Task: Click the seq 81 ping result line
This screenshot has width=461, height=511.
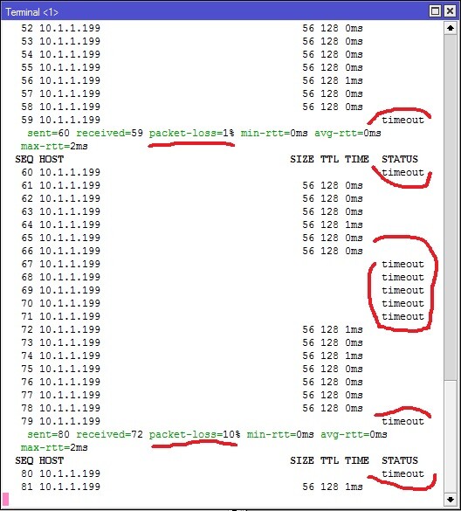Action: point(192,487)
